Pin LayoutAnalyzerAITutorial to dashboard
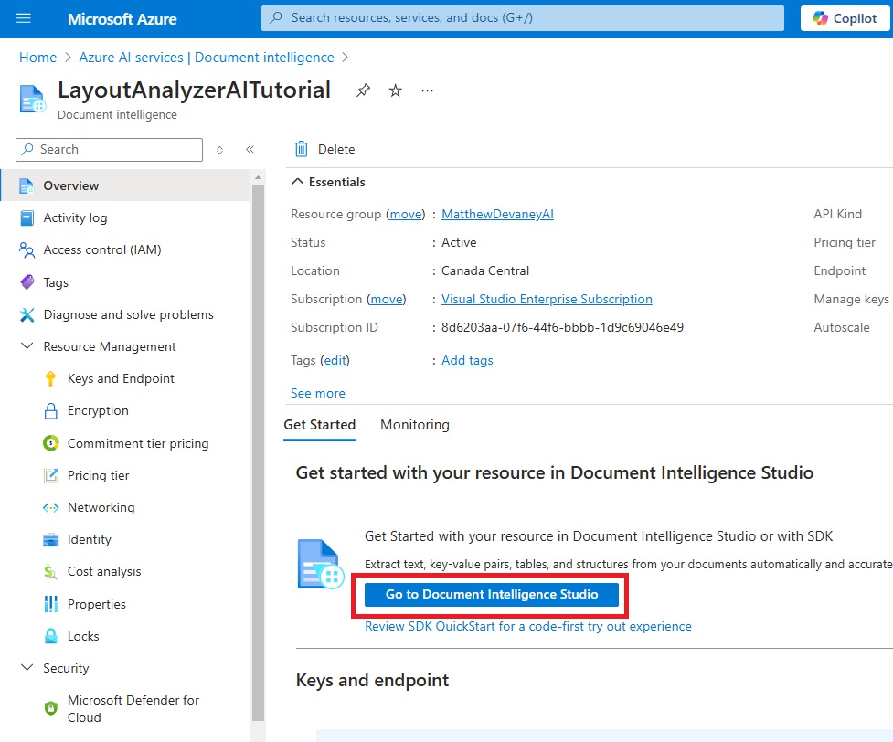Screen dimensions: 893x742 point(364,90)
